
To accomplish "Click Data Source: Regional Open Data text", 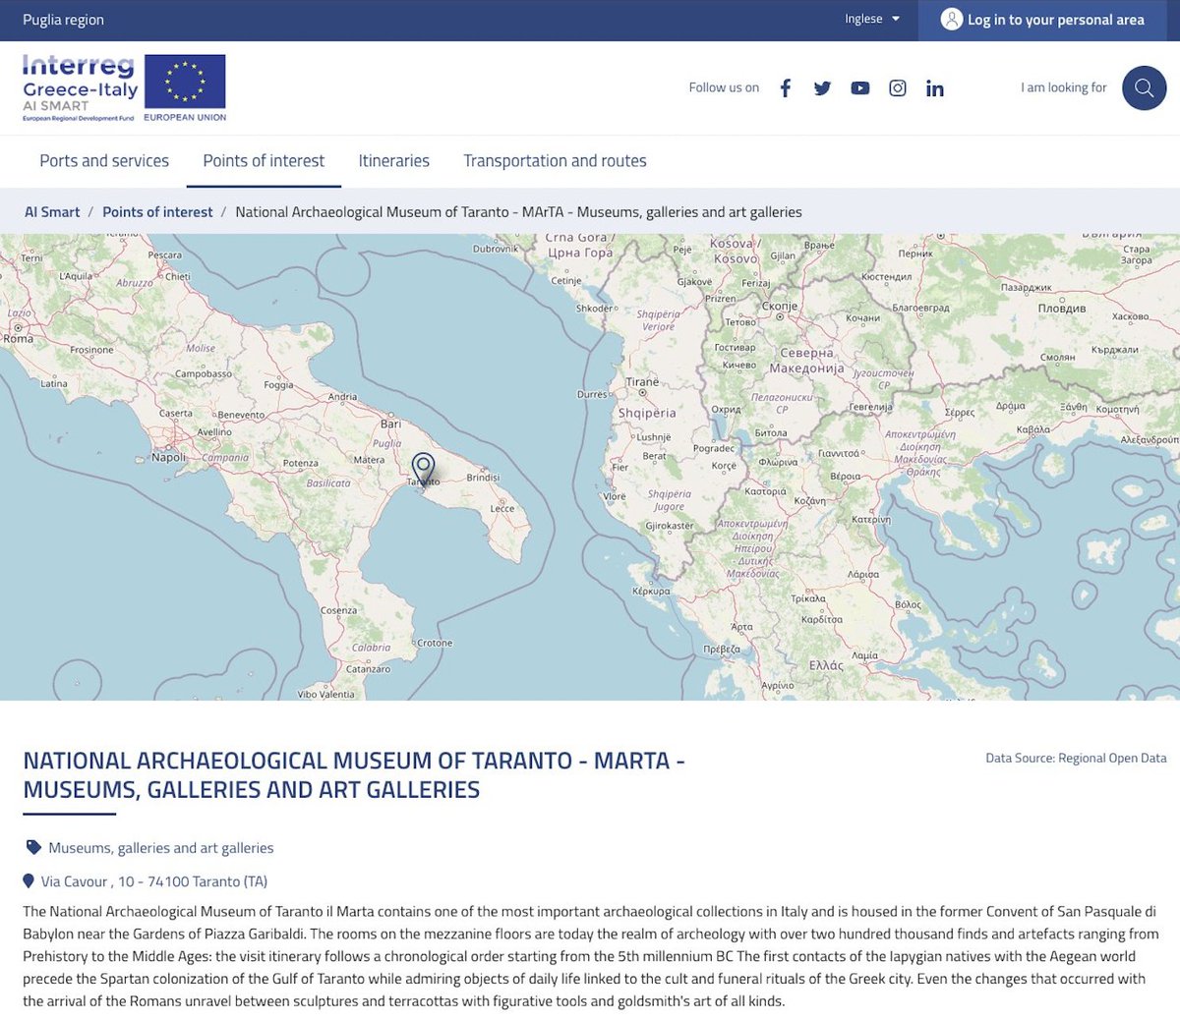I will tap(1076, 758).
